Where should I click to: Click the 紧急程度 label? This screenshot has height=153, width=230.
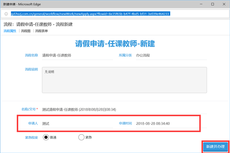(x=32, y=138)
